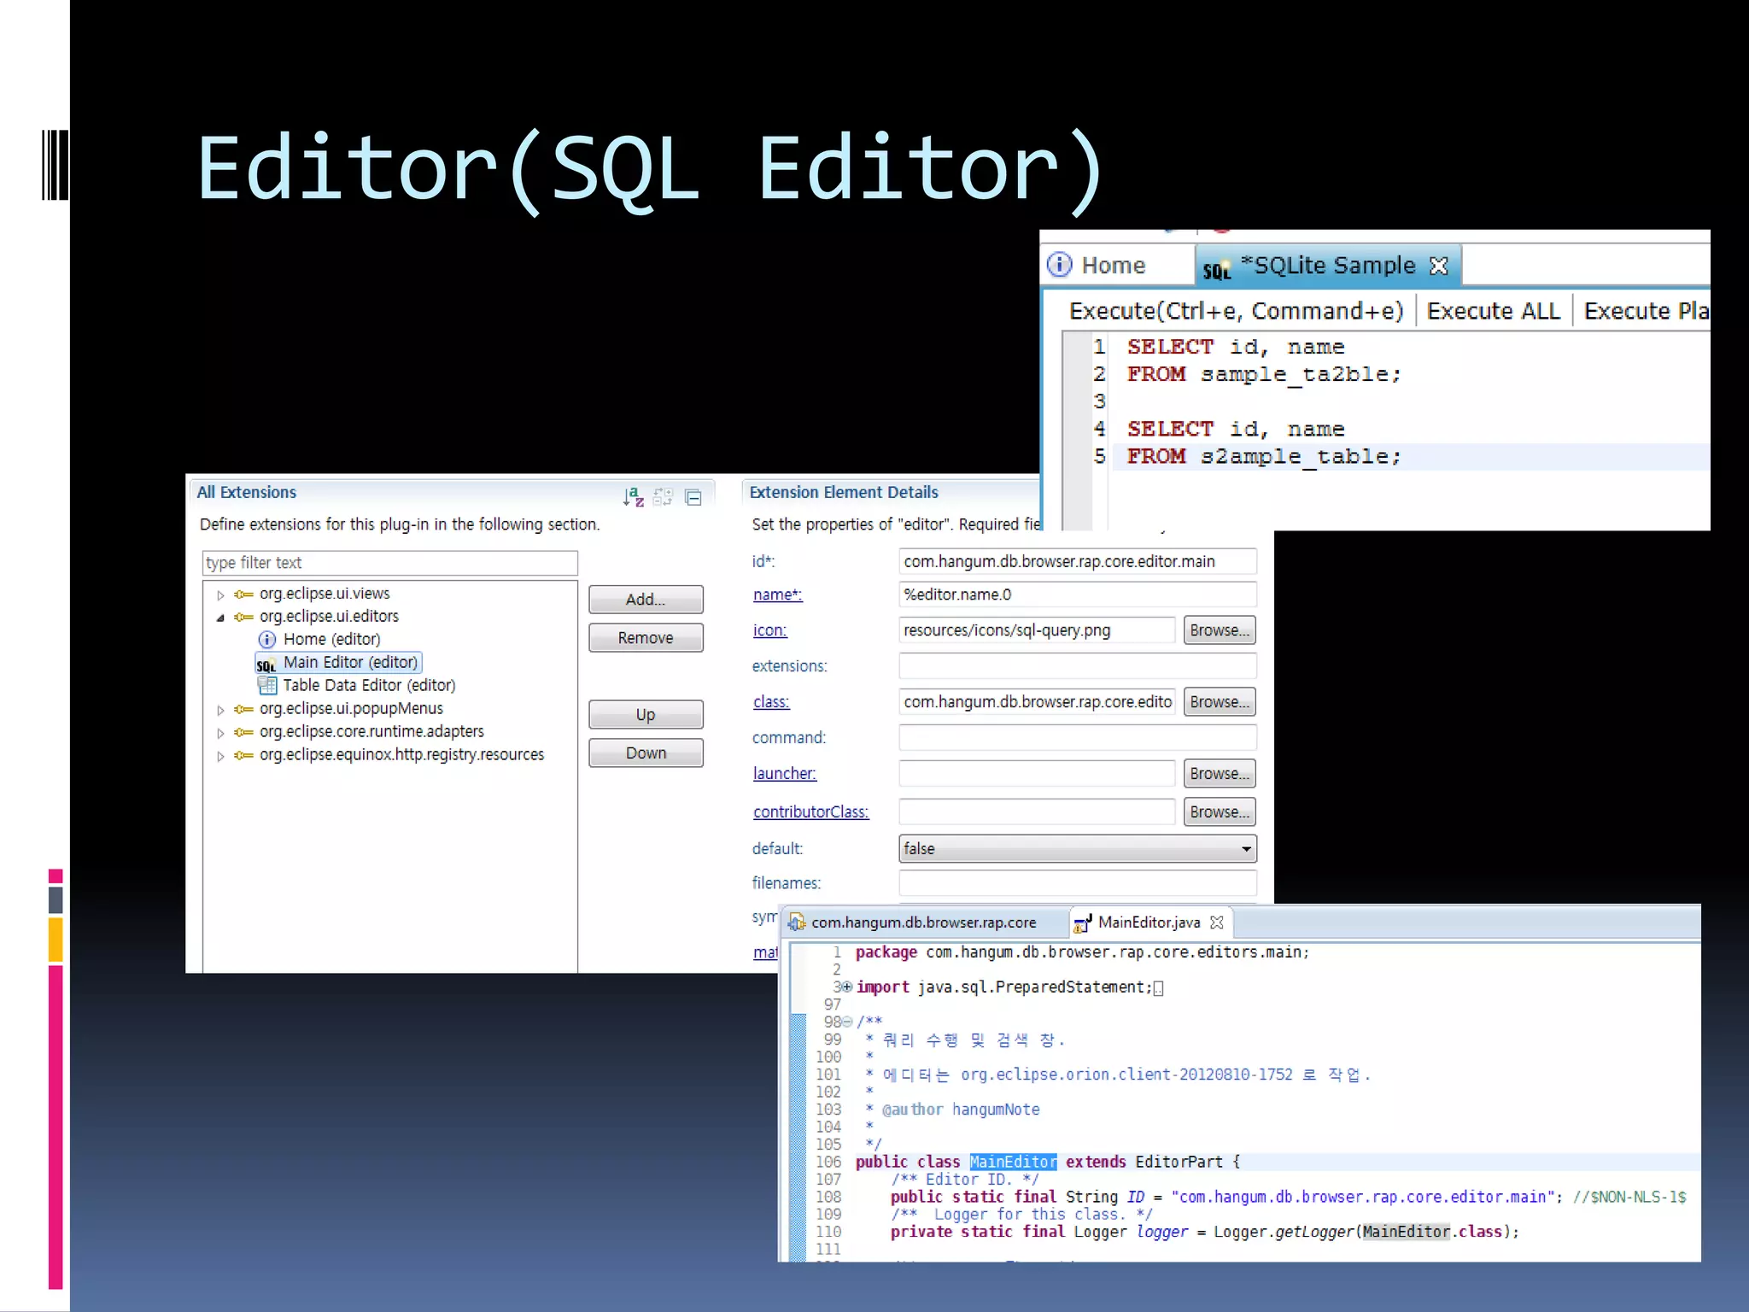Click the expand/collapse tree toggle icon
The height and width of the screenshot is (1312, 1749).
[x=663, y=497]
